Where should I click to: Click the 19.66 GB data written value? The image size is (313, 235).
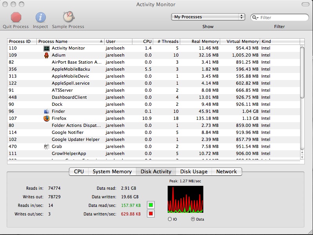130,197
